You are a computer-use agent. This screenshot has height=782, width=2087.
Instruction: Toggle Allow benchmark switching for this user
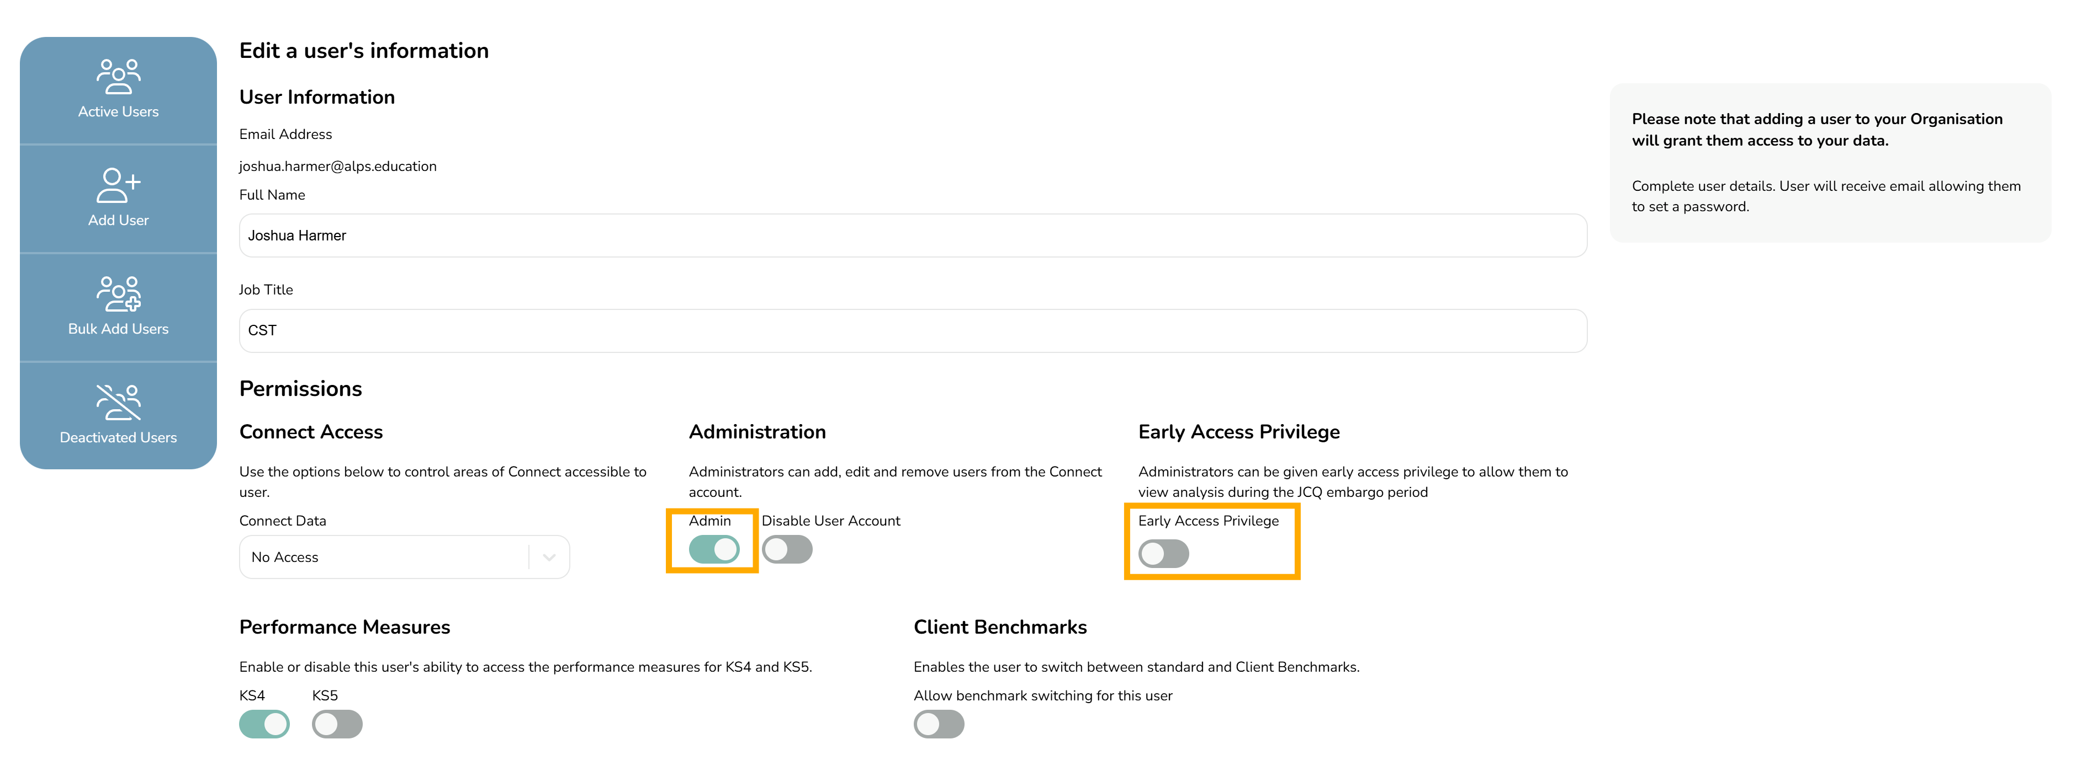pyautogui.click(x=939, y=724)
